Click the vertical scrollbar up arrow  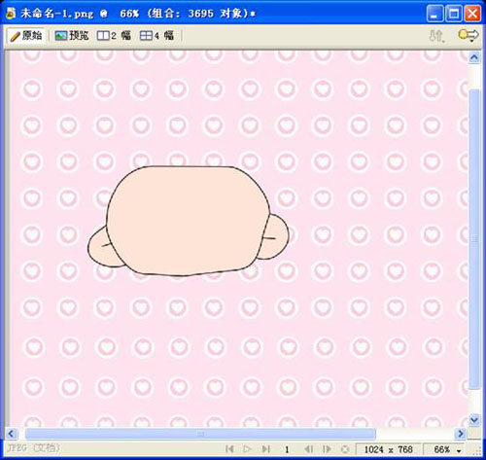(474, 57)
